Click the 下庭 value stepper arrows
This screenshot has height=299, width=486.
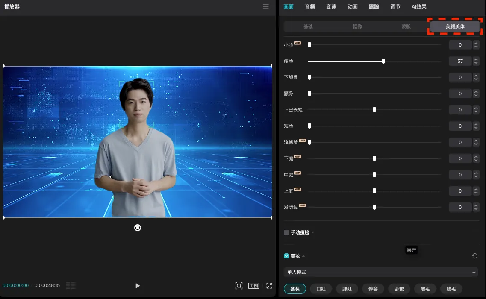(x=476, y=158)
